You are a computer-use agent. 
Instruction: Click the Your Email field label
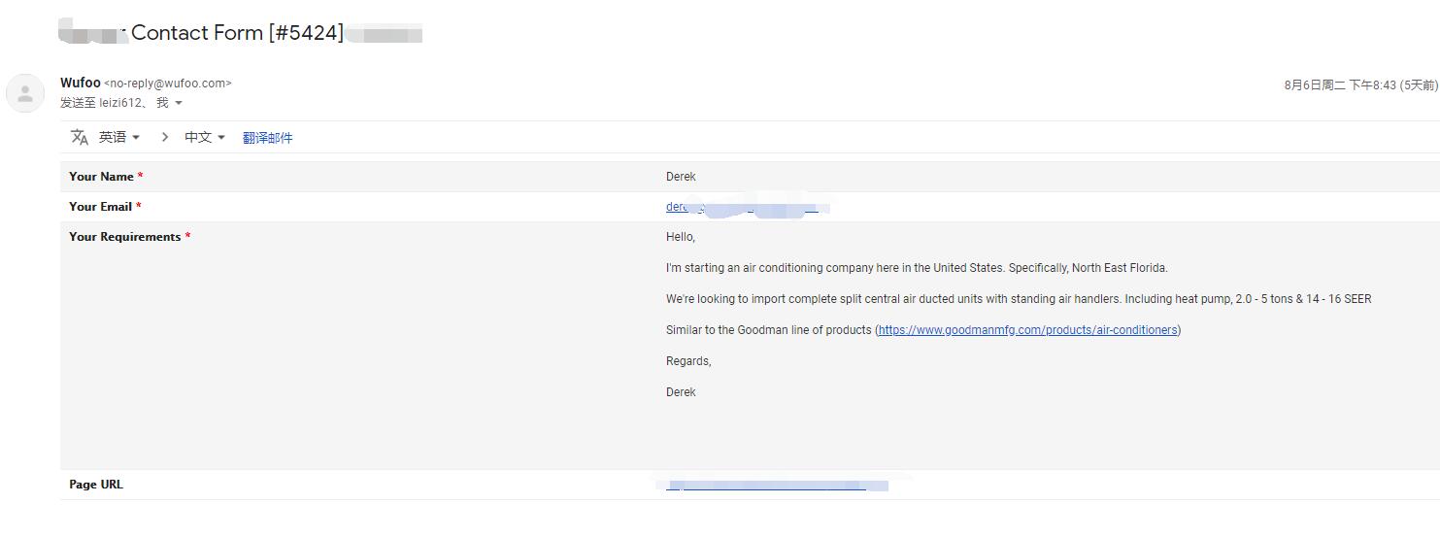[x=100, y=207]
